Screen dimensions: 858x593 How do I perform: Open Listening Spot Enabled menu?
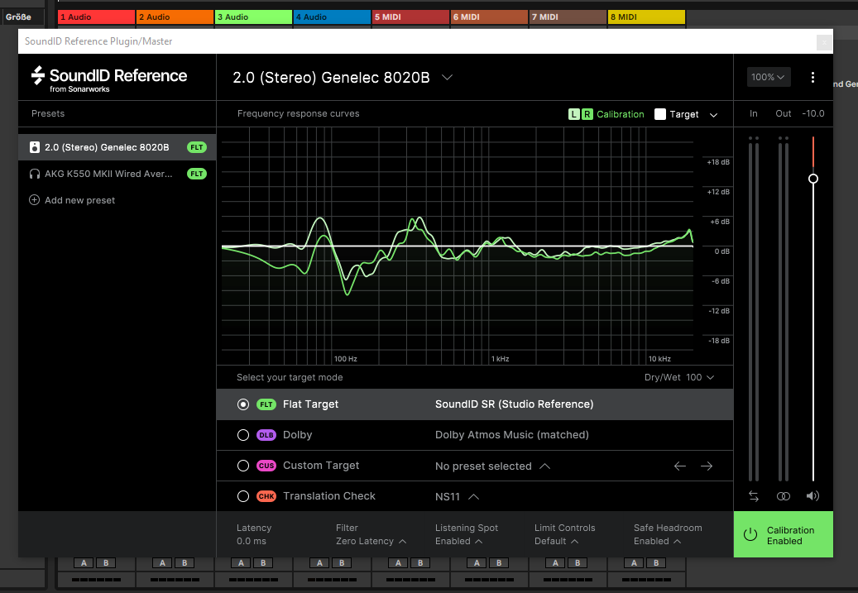coord(458,541)
